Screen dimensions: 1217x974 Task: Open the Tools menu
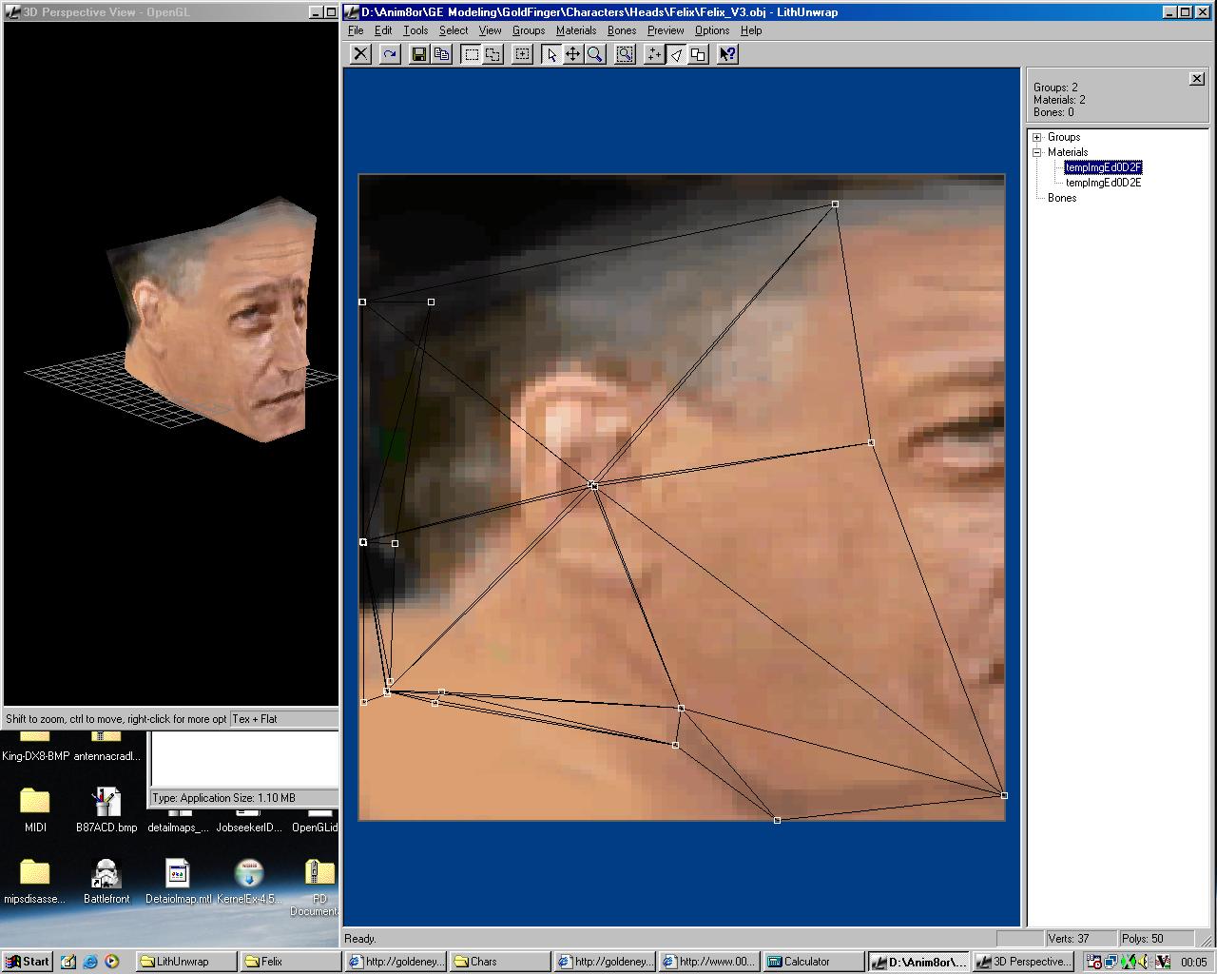click(x=415, y=30)
